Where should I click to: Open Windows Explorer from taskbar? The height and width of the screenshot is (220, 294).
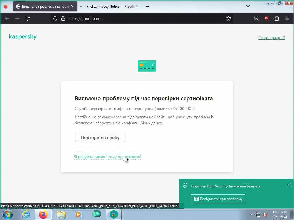coord(61,215)
